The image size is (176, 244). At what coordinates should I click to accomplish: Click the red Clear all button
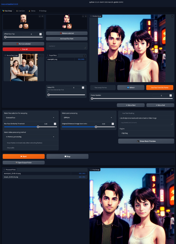click(23, 49)
